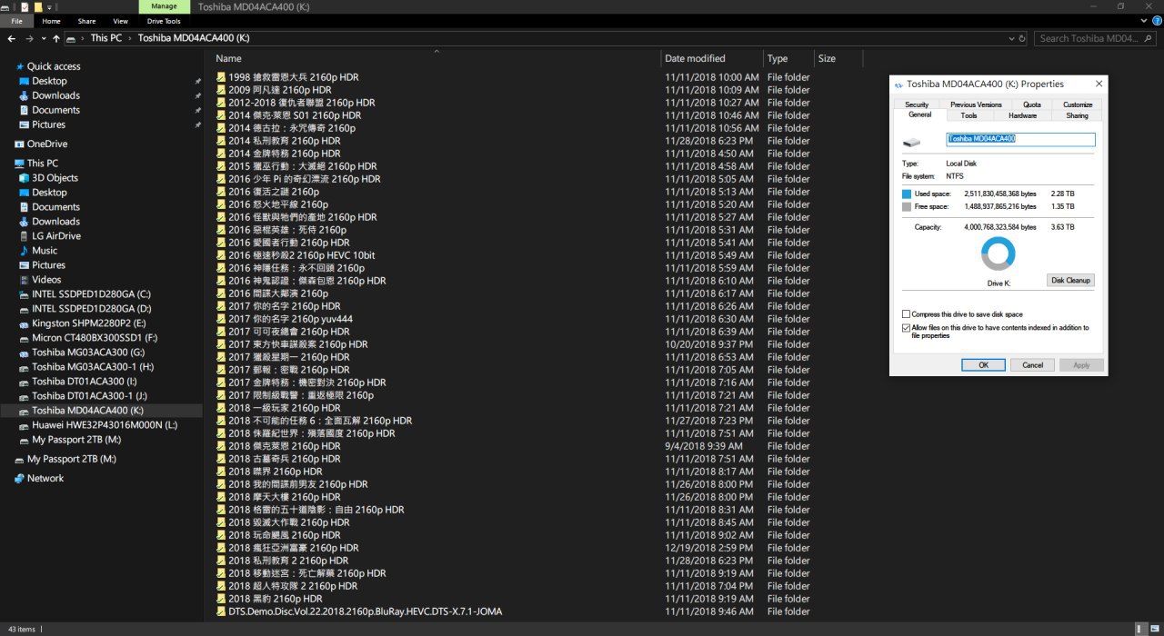Switch to the Security tab in Properties
Screen dimensions: 1164x636
tap(917, 104)
